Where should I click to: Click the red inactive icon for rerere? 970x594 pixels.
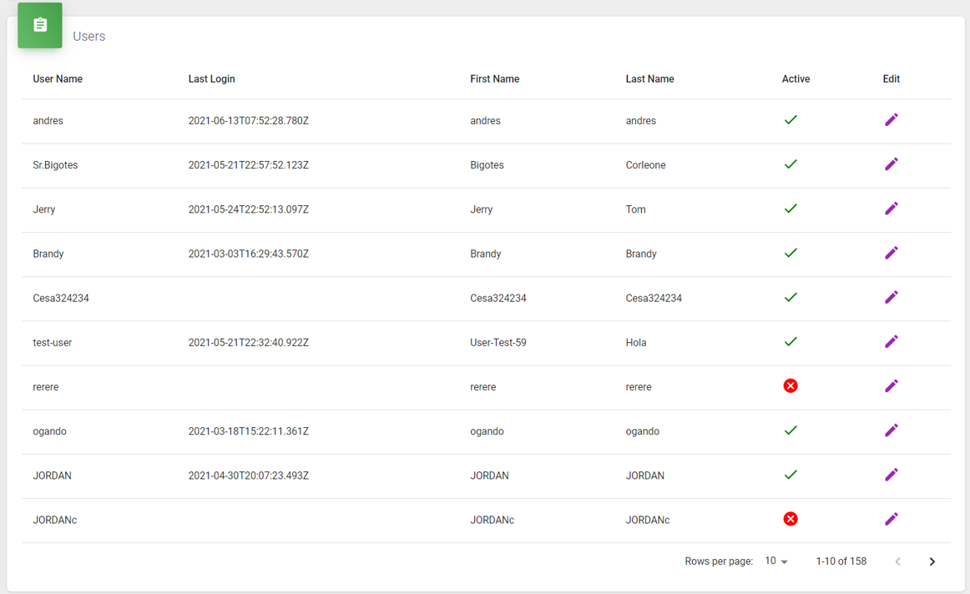click(791, 386)
